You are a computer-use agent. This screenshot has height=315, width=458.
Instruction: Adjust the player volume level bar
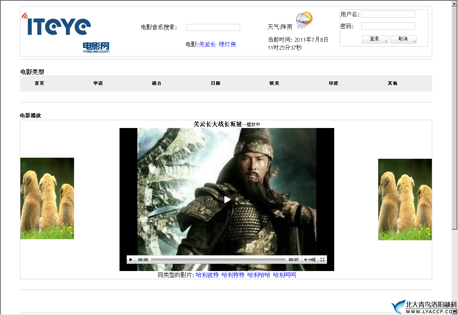(312, 260)
